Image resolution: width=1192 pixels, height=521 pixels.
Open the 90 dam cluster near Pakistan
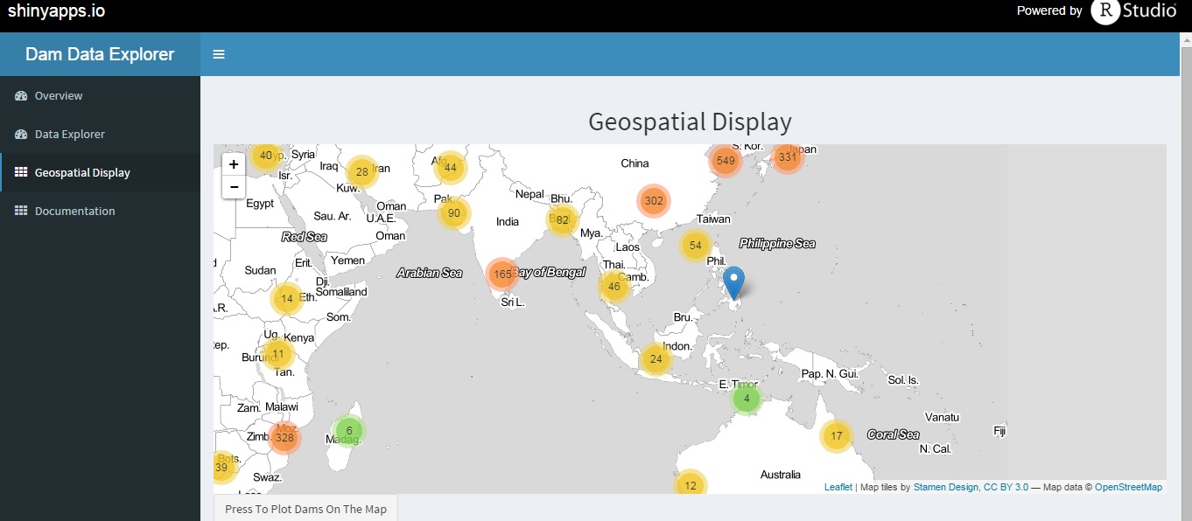click(x=453, y=212)
